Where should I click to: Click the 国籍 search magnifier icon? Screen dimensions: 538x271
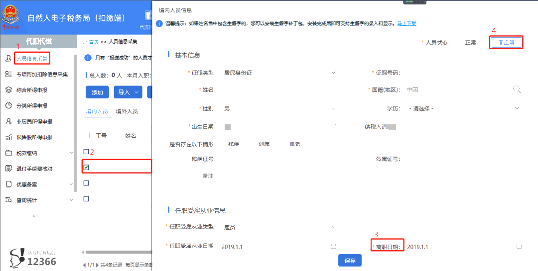point(517,90)
